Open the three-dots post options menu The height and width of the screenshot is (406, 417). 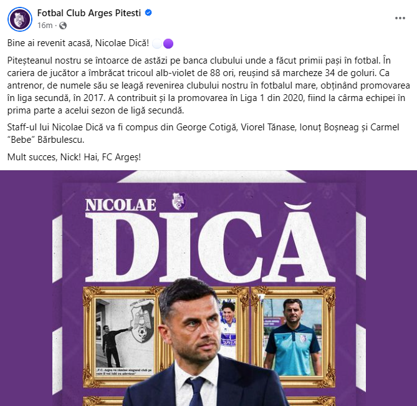click(x=400, y=18)
